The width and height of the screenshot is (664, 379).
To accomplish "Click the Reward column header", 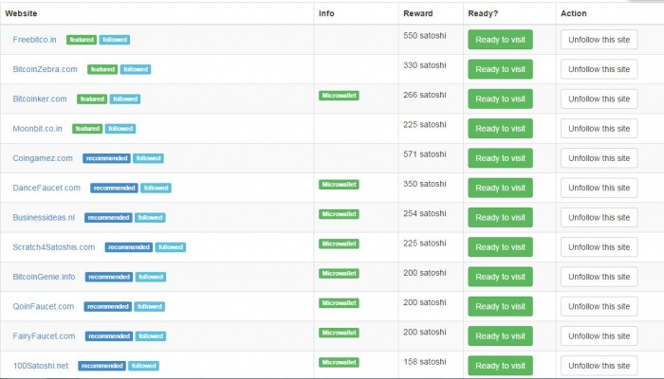I will (417, 13).
